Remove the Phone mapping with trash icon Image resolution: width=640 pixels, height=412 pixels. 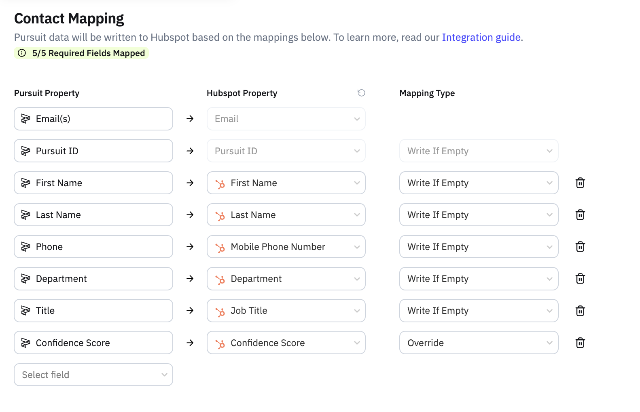pos(580,247)
